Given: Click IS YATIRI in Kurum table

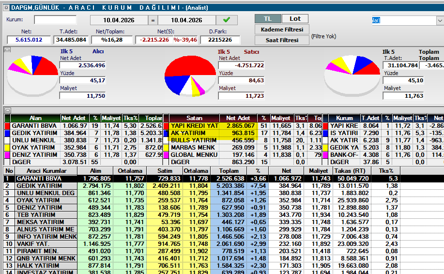Looking at the screenshot, I should 344,133.
